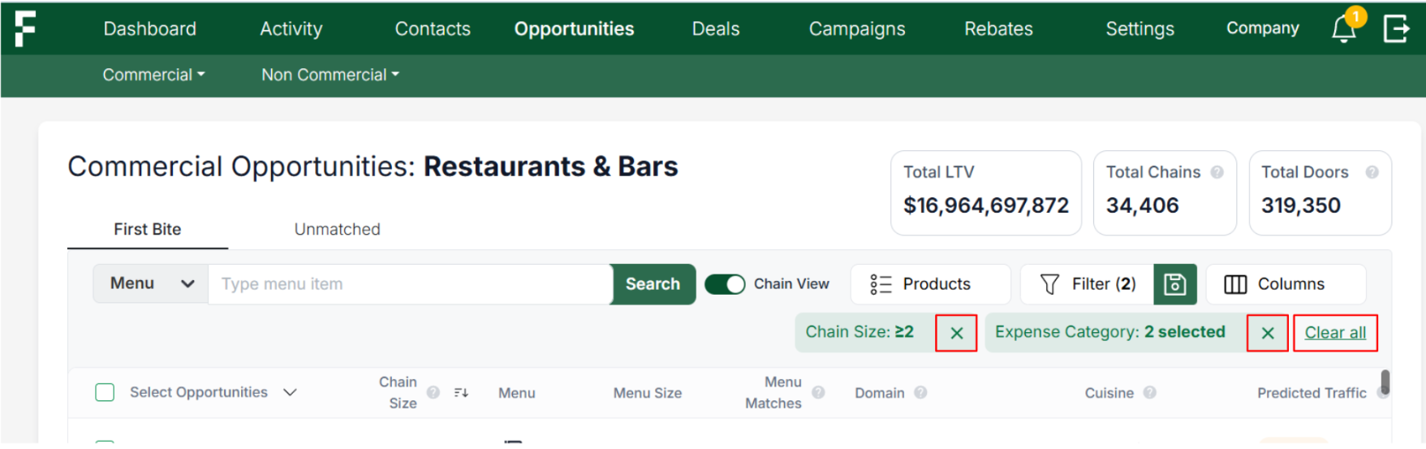Click the logout icon in the header
The height and width of the screenshot is (449, 1426).
pos(1396,29)
